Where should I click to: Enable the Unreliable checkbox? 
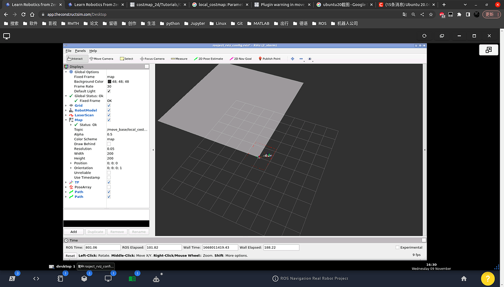pos(109,173)
